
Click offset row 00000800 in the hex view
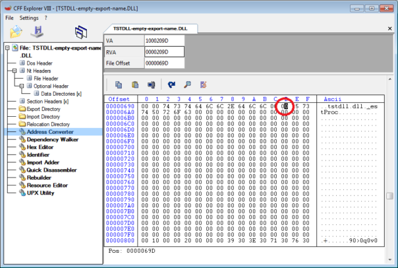coord(120,240)
